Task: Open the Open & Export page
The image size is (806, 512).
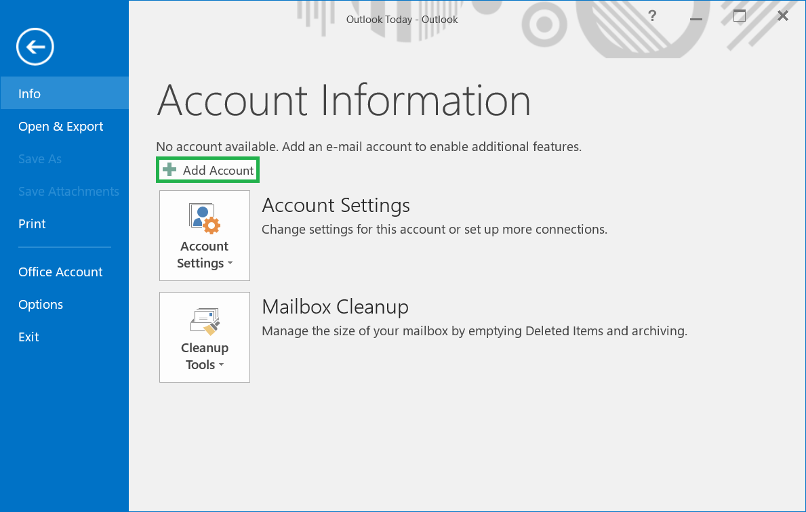Action: click(x=64, y=127)
